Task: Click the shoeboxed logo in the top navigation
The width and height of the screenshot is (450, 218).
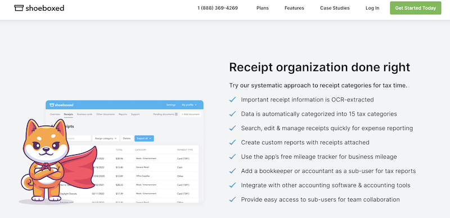Action: click(x=39, y=8)
